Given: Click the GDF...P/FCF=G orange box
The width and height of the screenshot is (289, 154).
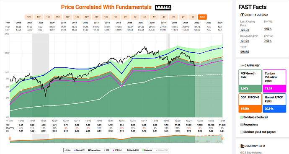Looking at the screenshot, I should [250, 103].
